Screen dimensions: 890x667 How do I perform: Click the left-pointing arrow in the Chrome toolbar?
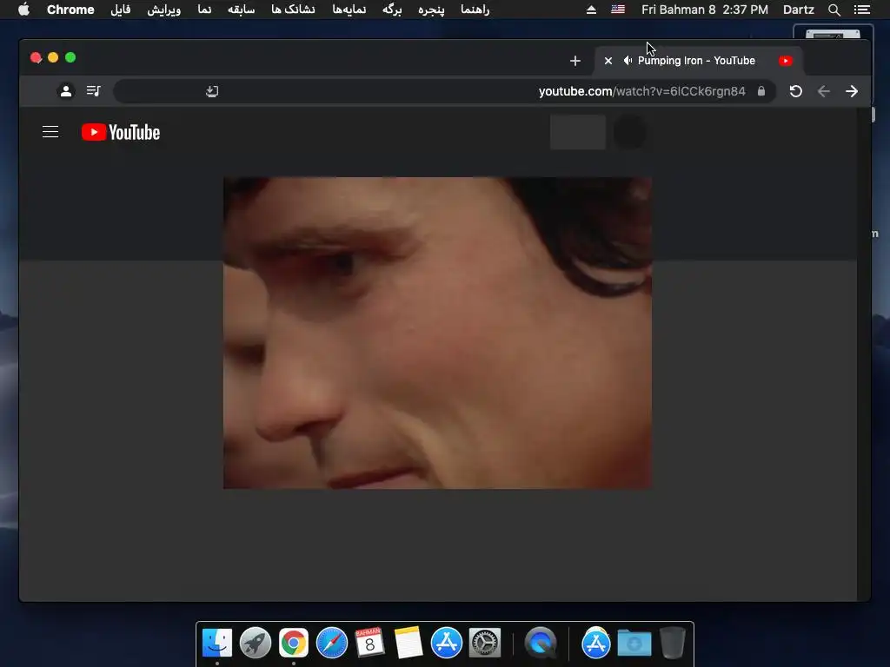click(824, 90)
